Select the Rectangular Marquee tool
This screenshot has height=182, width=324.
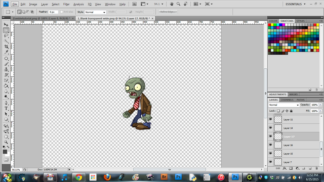[x=6, y=30]
